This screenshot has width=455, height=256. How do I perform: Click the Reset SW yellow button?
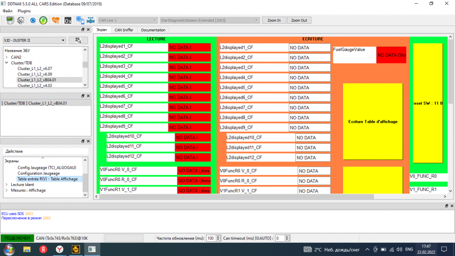(428, 103)
